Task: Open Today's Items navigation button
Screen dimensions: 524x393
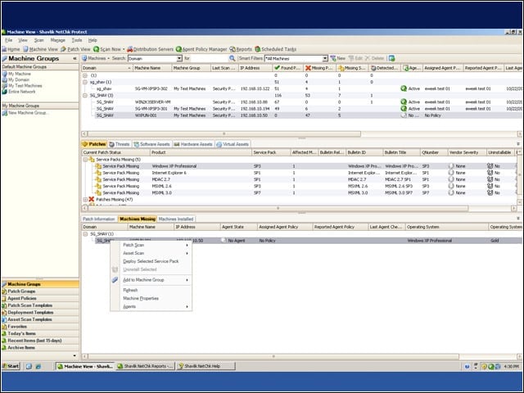Action: point(40,333)
